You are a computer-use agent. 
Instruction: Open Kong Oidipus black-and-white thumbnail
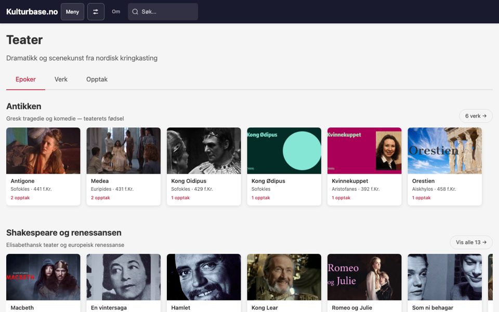[x=204, y=151]
